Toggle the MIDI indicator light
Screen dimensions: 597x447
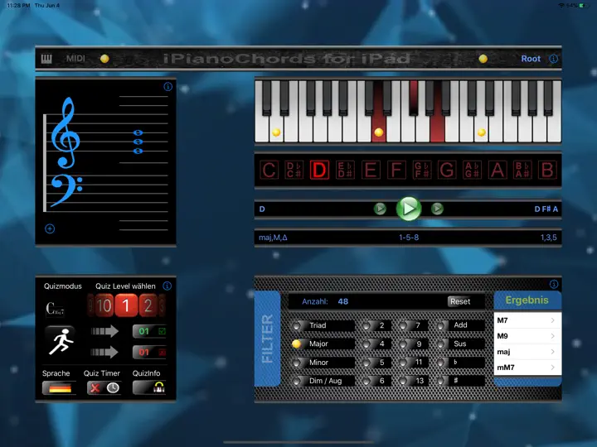(x=104, y=59)
